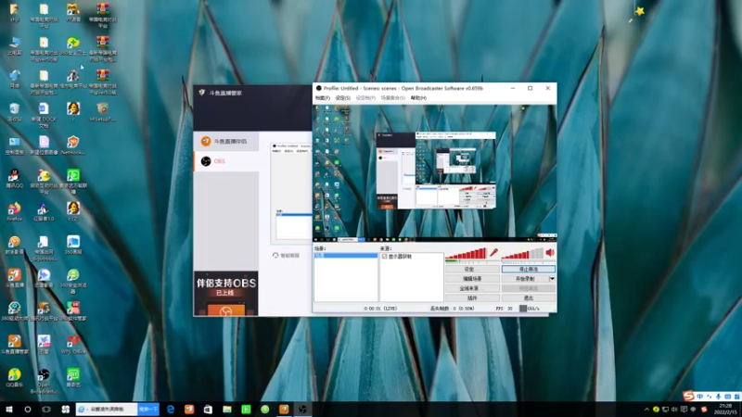
Task: Adjust the microphone volume meter in OBS
Action: 467,254
